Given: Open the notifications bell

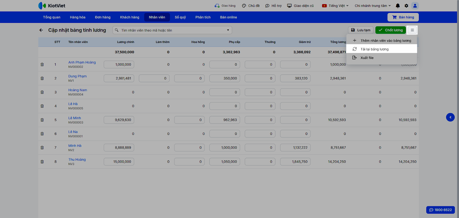Looking at the screenshot, I should [x=398, y=6].
